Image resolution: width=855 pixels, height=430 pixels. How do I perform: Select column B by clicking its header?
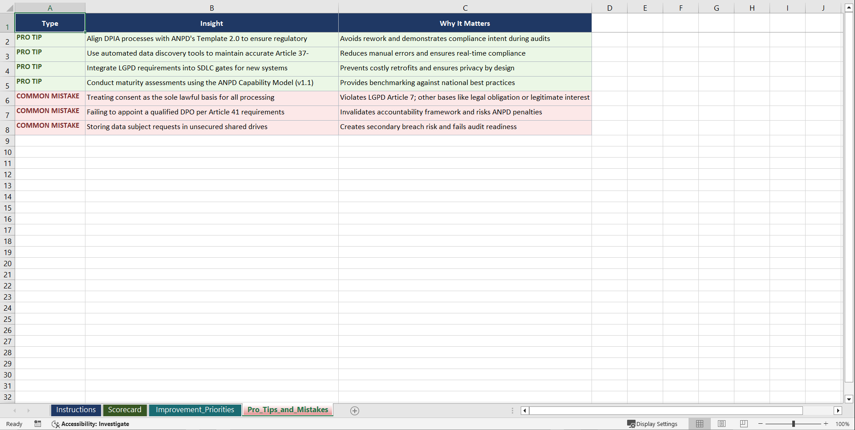(x=212, y=8)
